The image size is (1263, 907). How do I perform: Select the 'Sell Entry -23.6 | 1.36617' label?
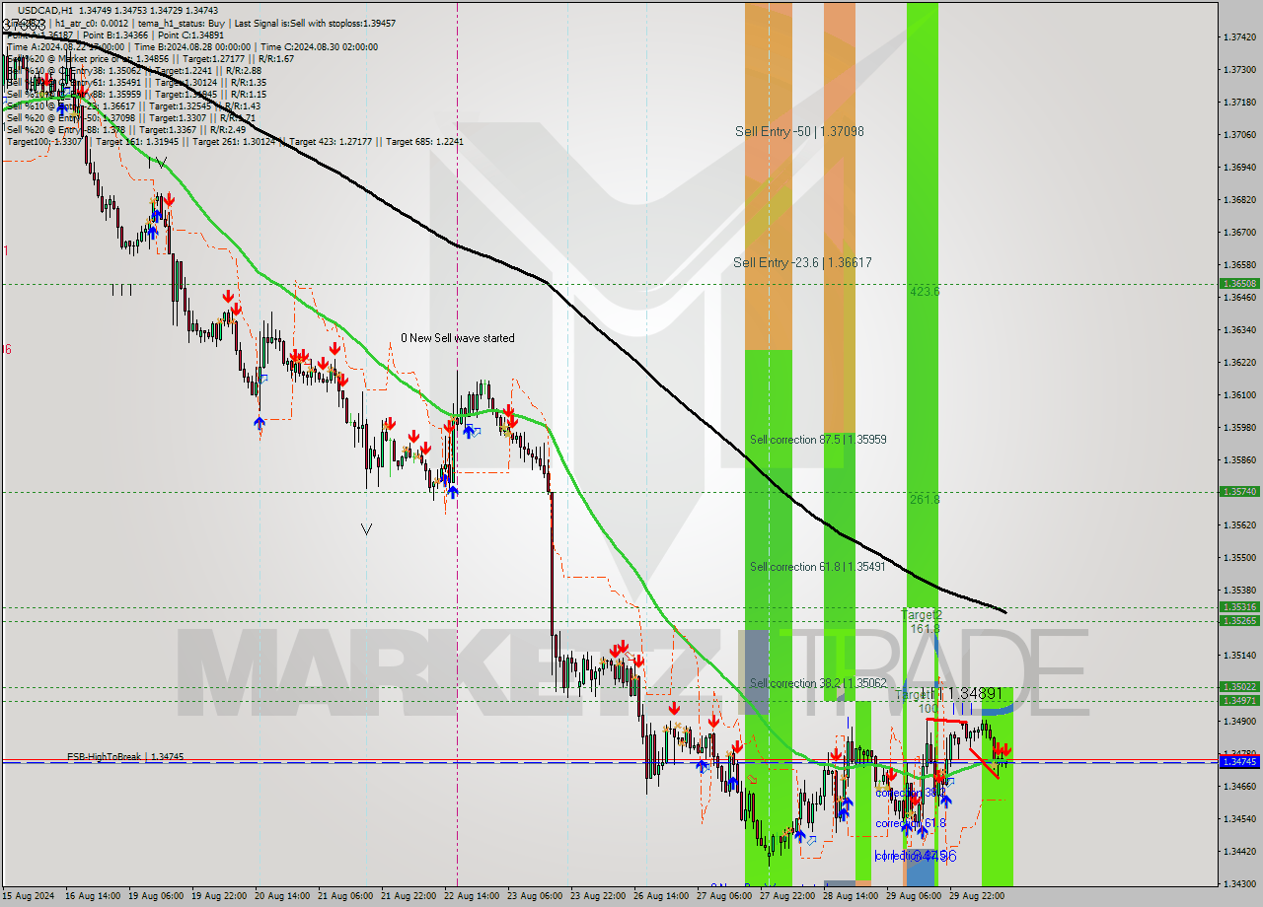click(x=802, y=262)
